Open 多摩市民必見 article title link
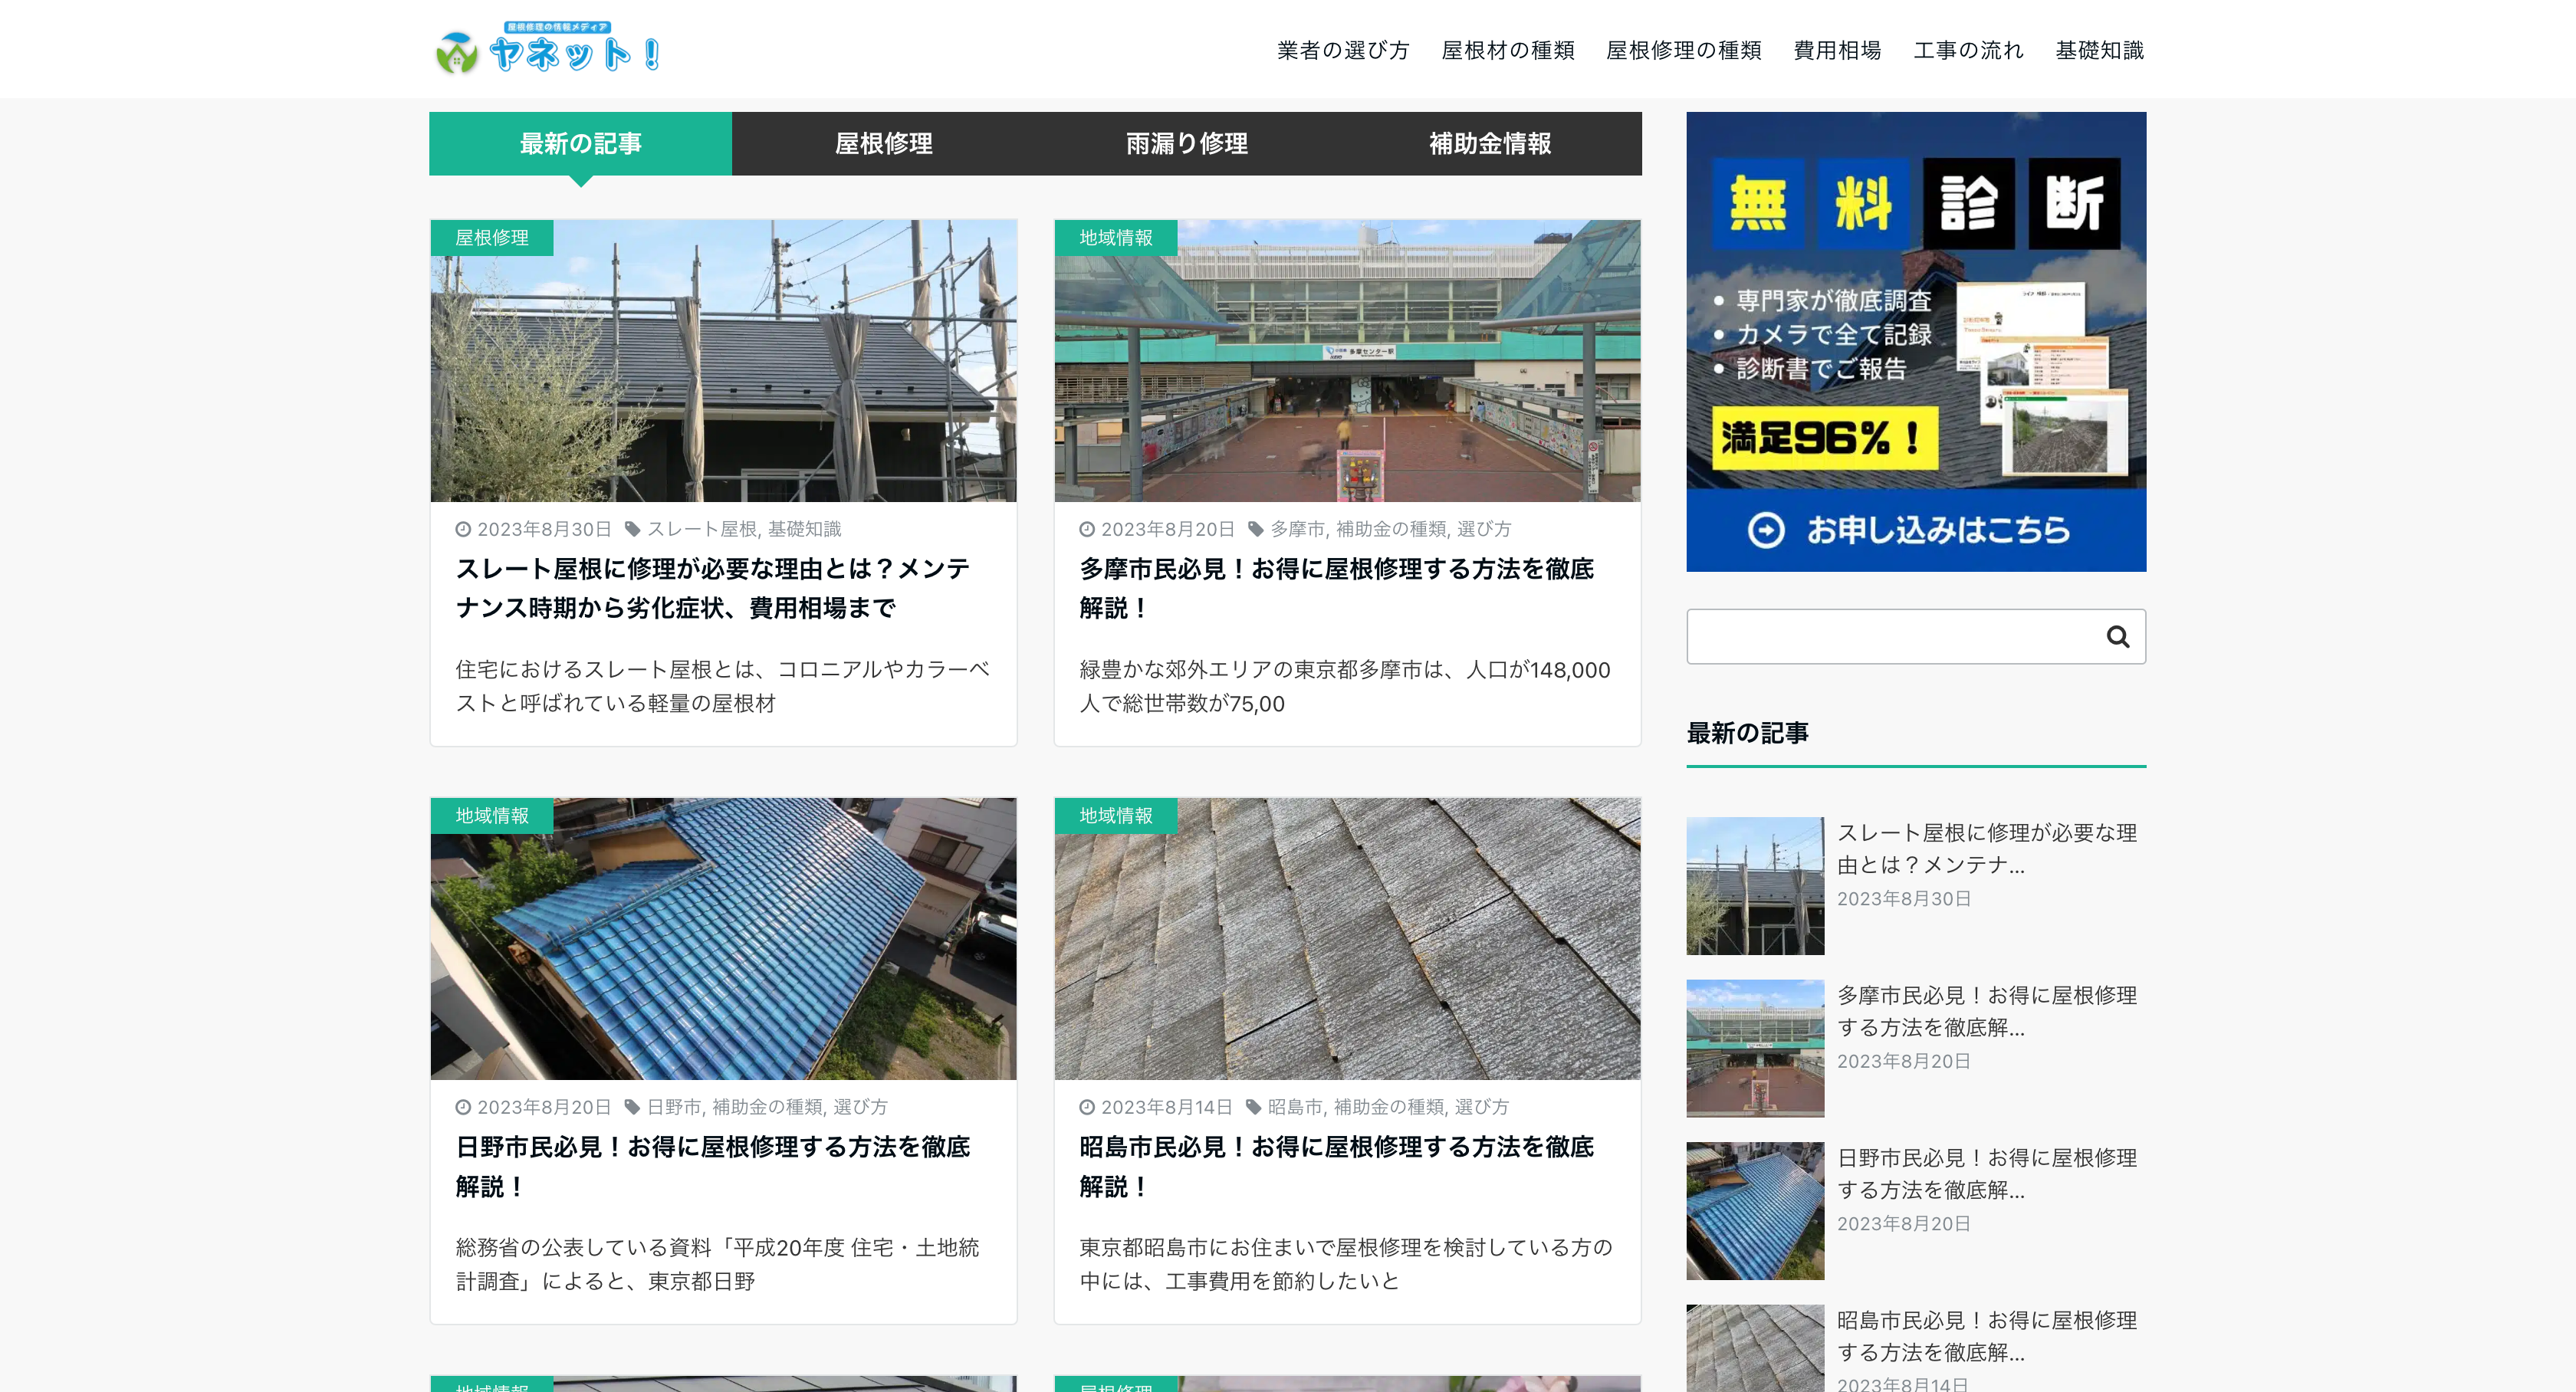This screenshot has width=2576, height=1392. click(1336, 588)
